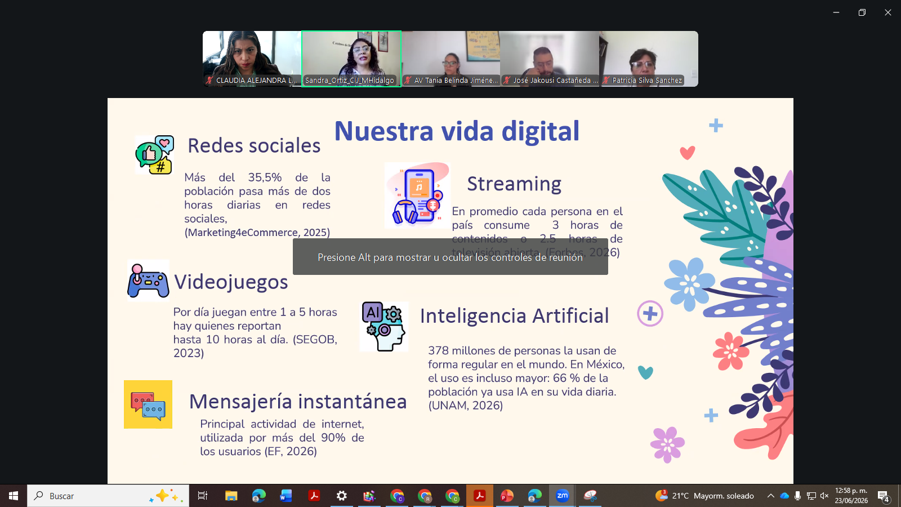
Task: Open the notification center with 4 alerts
Action: click(883, 496)
